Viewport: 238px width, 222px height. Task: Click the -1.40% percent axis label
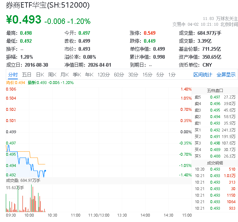[185, 175]
